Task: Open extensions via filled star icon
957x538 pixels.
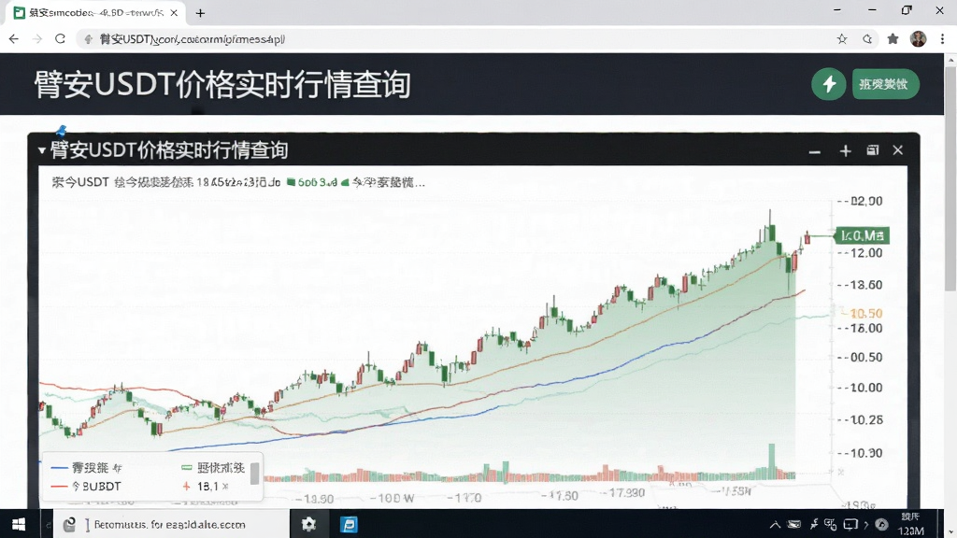Action: 893,39
